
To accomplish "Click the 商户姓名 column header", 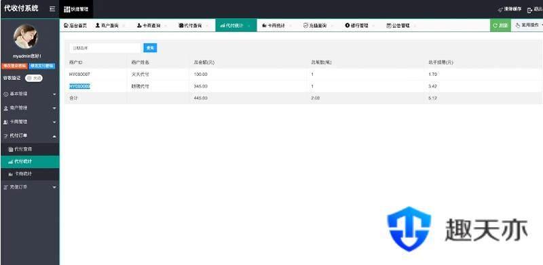I will [140, 62].
